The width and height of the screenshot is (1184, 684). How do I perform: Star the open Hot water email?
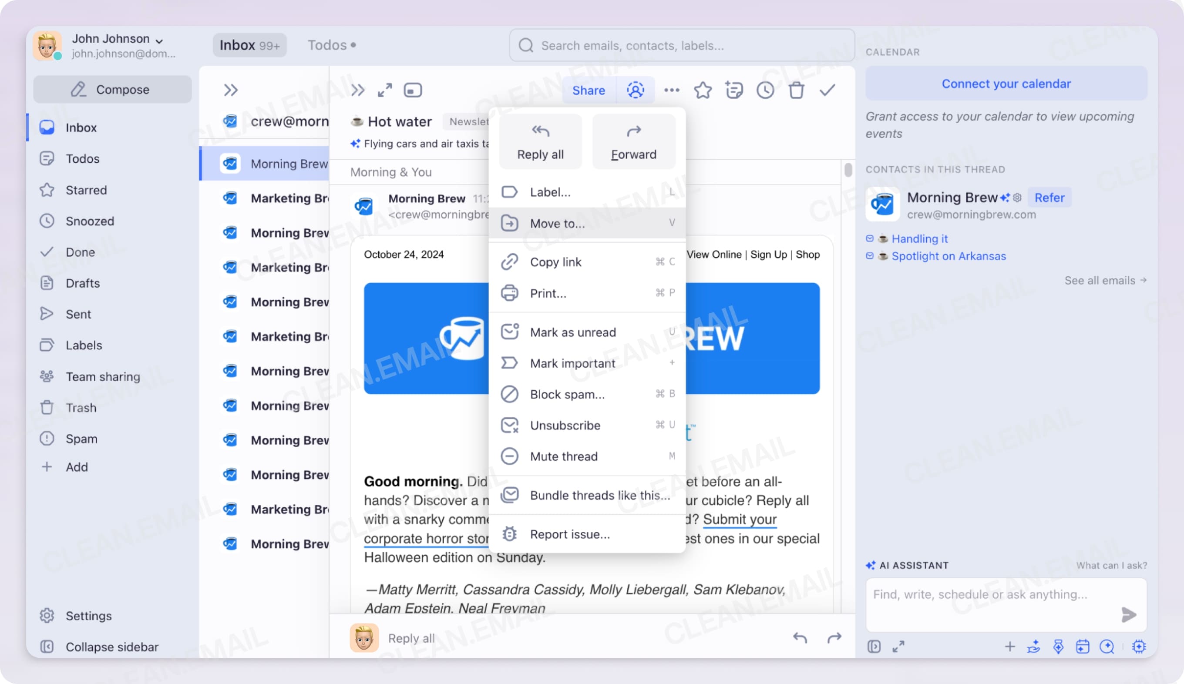[x=703, y=90]
